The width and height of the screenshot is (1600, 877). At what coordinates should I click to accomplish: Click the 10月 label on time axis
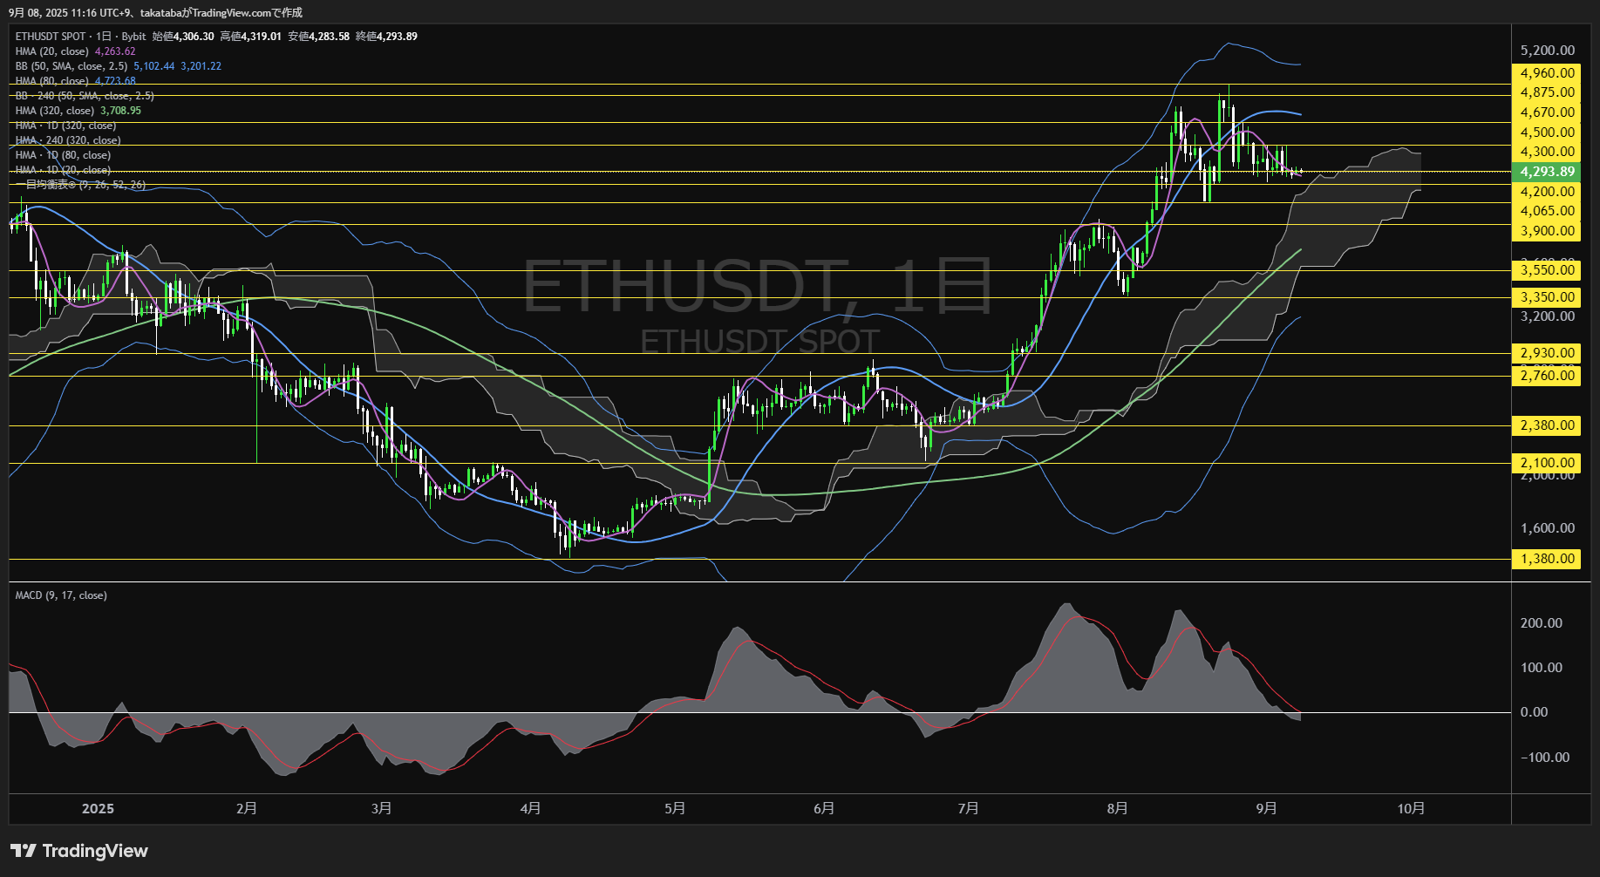(1411, 809)
